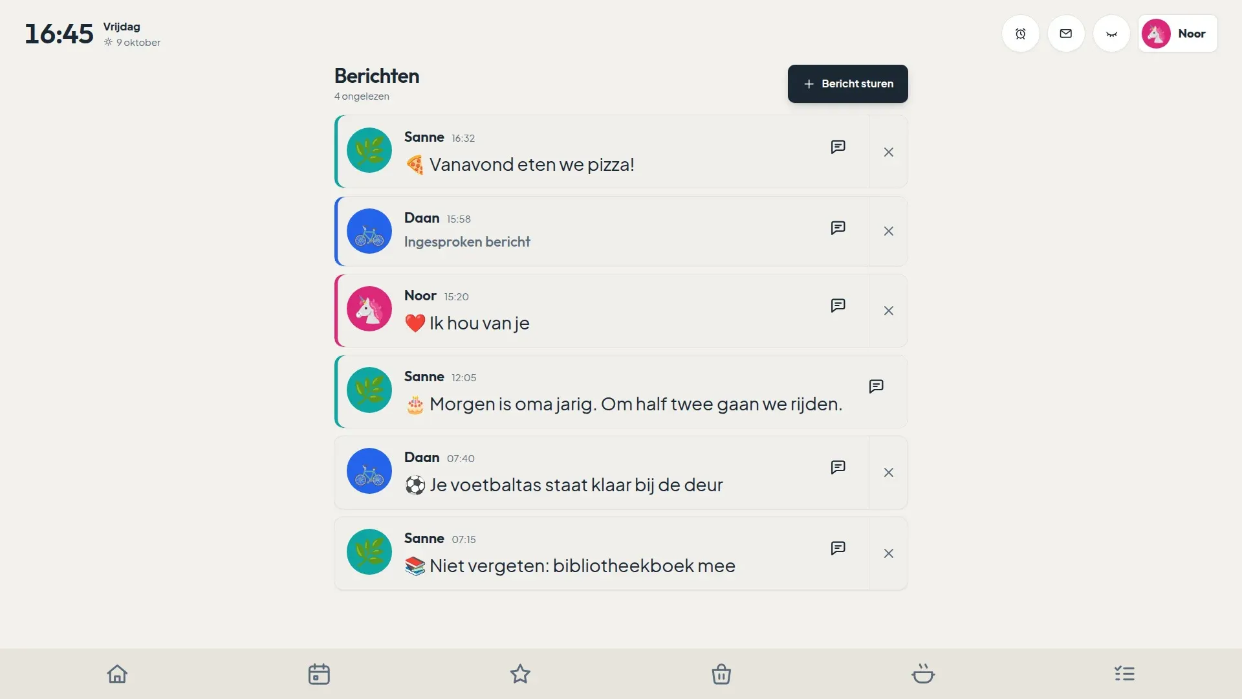This screenshot has height=699, width=1242.
Task: Open the envelope messages icon
Action: tap(1066, 34)
